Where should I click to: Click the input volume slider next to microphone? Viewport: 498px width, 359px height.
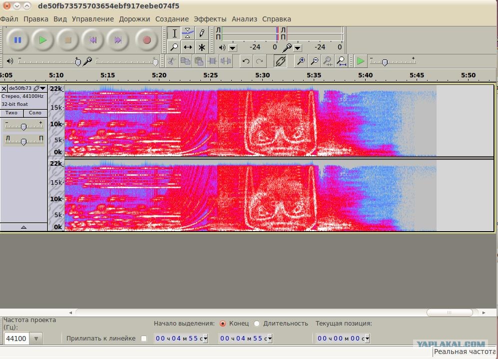coord(126,61)
